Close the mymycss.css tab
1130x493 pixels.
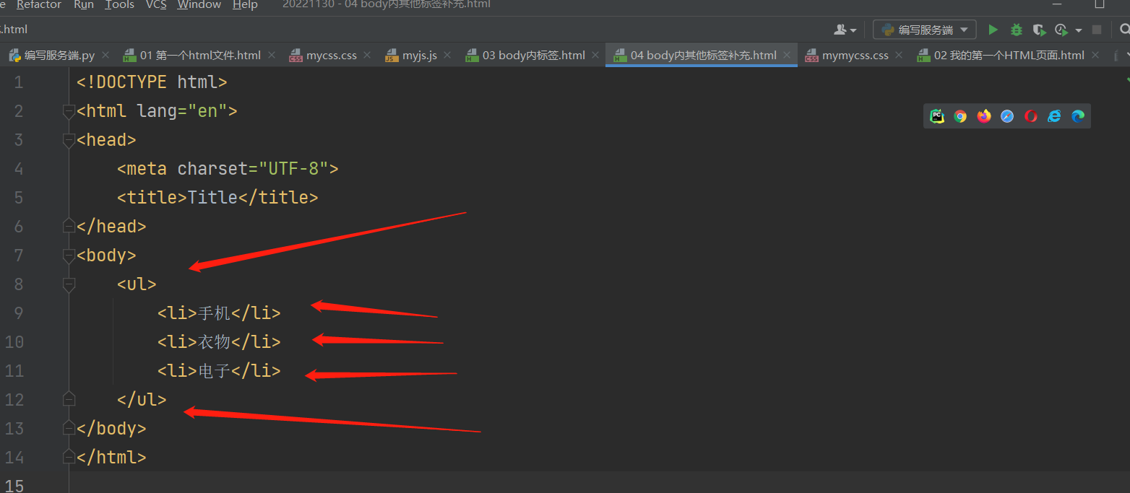(x=899, y=55)
